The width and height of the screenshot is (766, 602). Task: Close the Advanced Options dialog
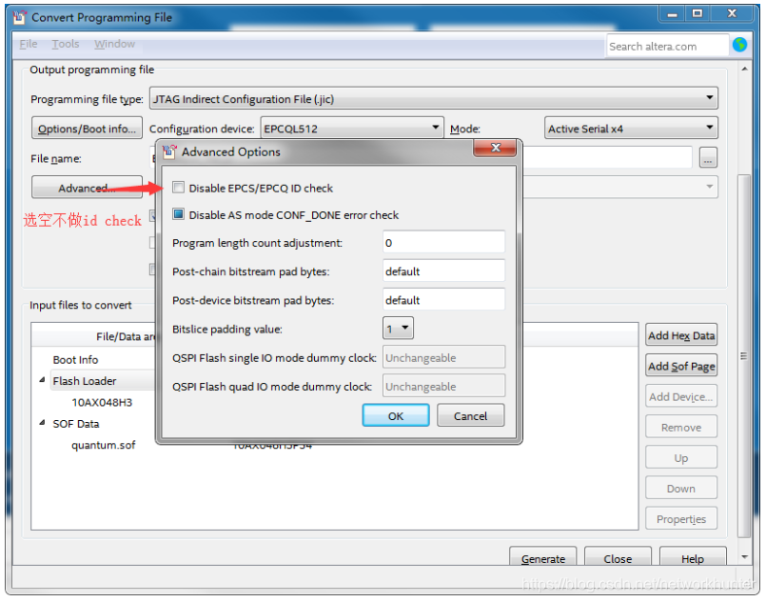click(x=495, y=148)
